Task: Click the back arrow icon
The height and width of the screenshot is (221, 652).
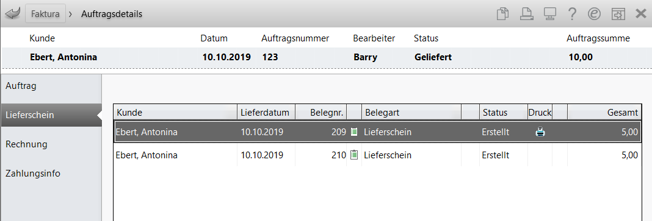Action: [x=12, y=14]
